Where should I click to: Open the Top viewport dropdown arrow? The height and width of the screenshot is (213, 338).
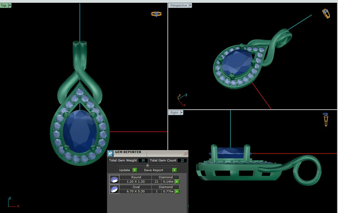click(x=10, y=5)
